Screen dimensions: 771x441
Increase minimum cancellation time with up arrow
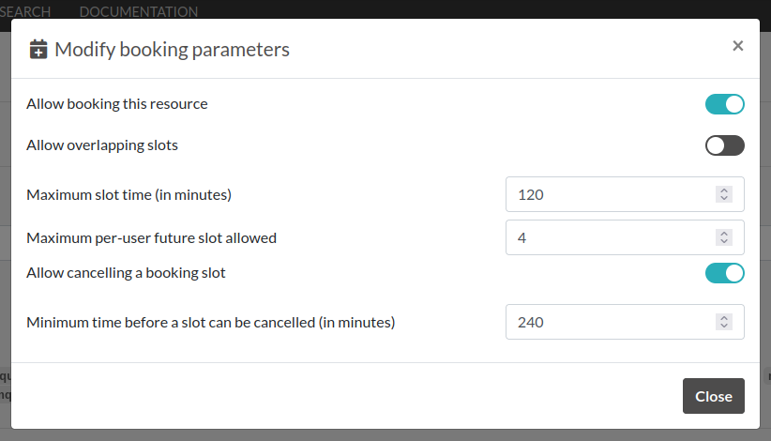point(723,318)
